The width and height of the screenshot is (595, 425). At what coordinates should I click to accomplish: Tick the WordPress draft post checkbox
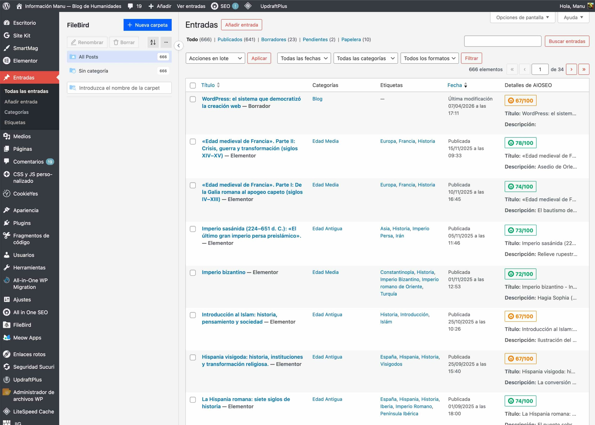193,99
